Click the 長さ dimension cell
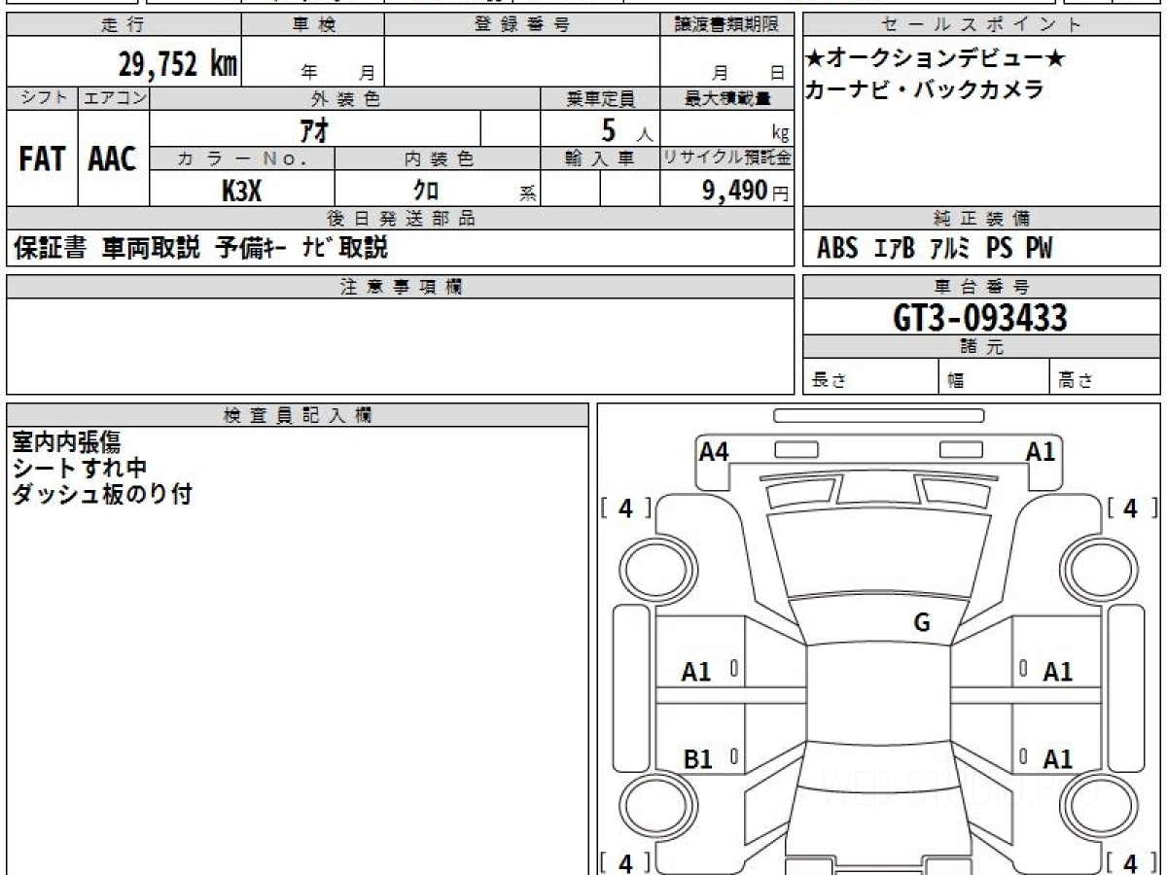The width and height of the screenshot is (1167, 875). 871,376
